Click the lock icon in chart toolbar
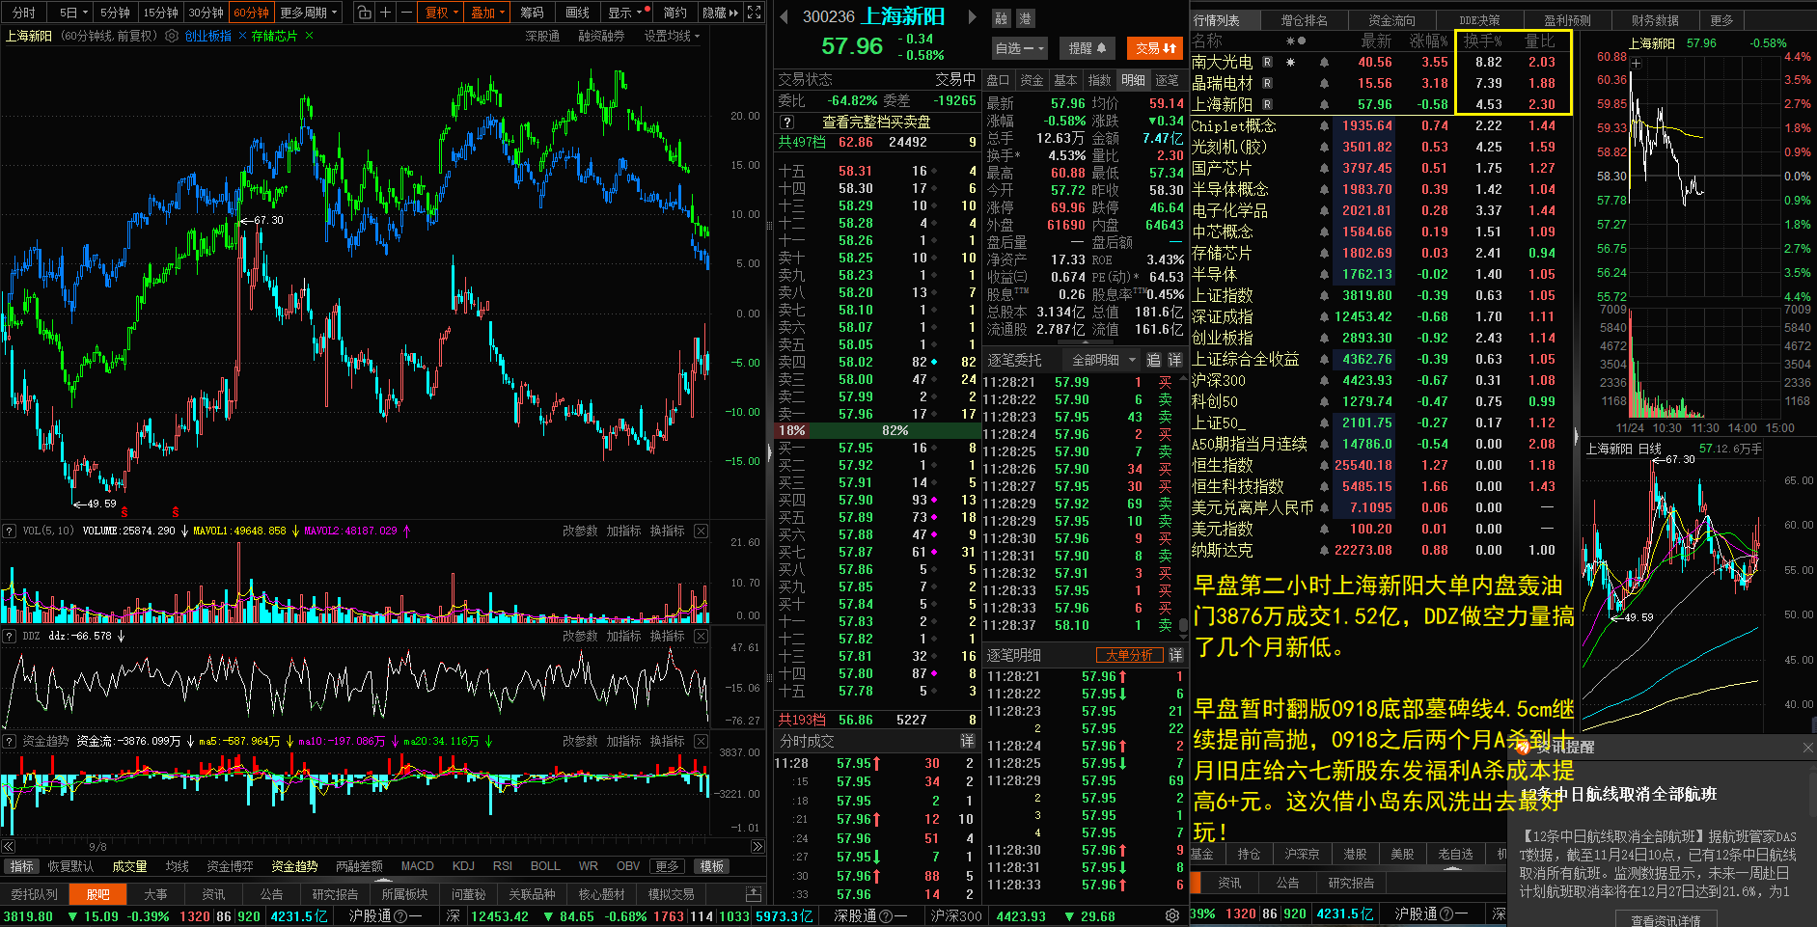This screenshot has height=927, width=1817. pyautogui.click(x=364, y=13)
